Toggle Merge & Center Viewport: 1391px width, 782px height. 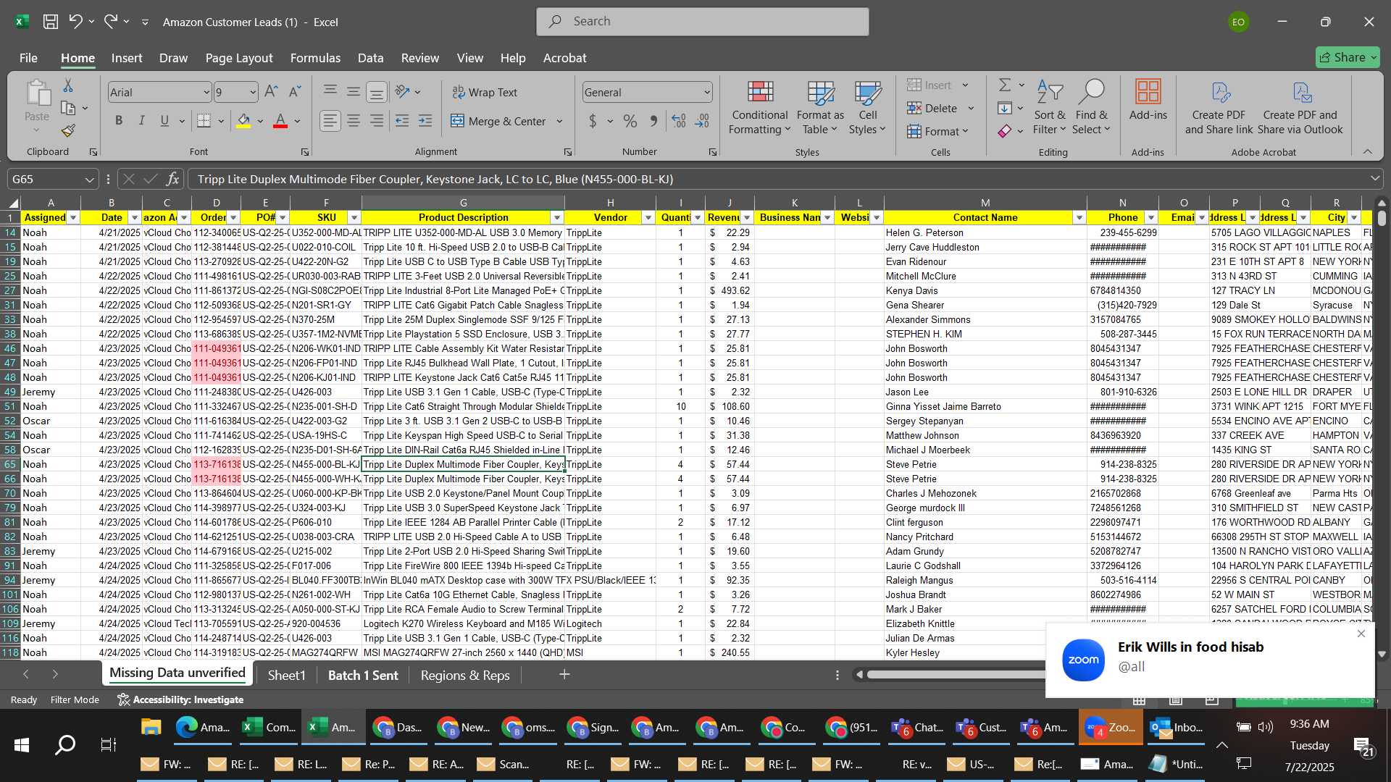pos(498,121)
